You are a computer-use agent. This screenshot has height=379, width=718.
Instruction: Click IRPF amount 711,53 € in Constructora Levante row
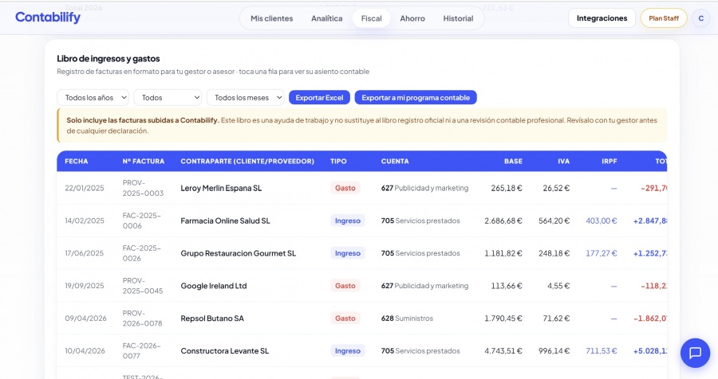click(x=602, y=350)
